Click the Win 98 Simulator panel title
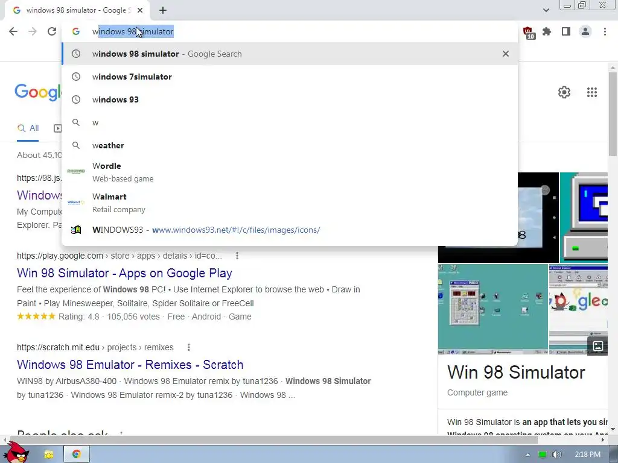Screen dimensions: 618x463 coord(517,373)
